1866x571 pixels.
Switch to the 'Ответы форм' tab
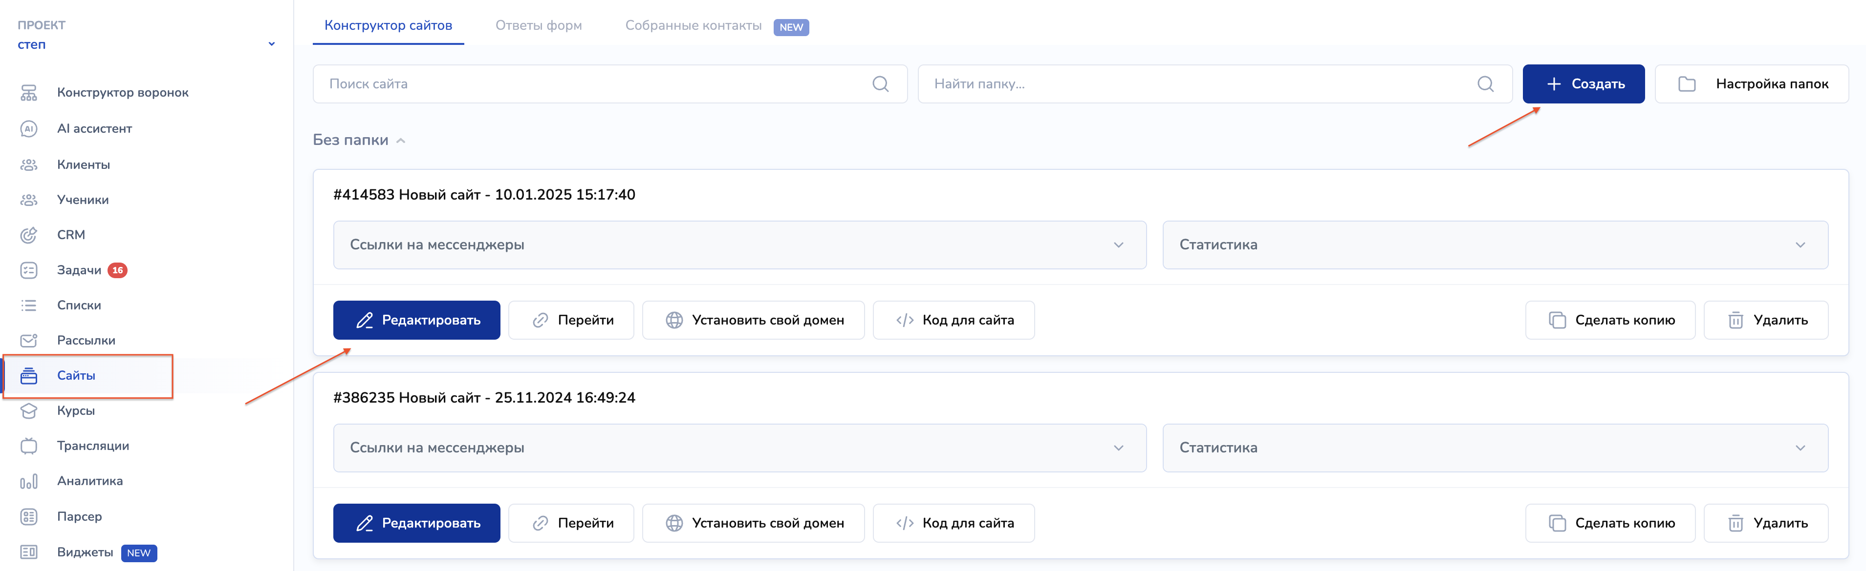click(538, 25)
